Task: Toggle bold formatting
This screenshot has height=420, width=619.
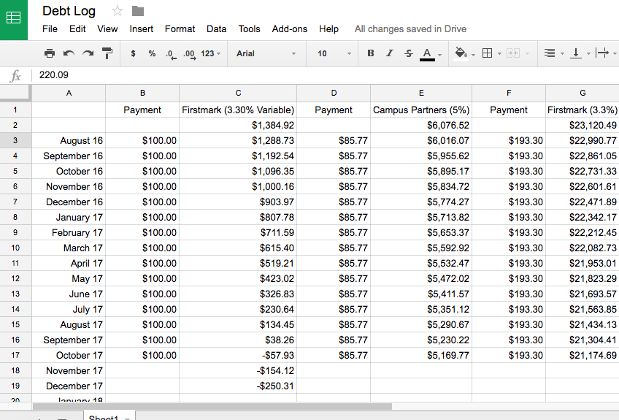Action: 370,53
